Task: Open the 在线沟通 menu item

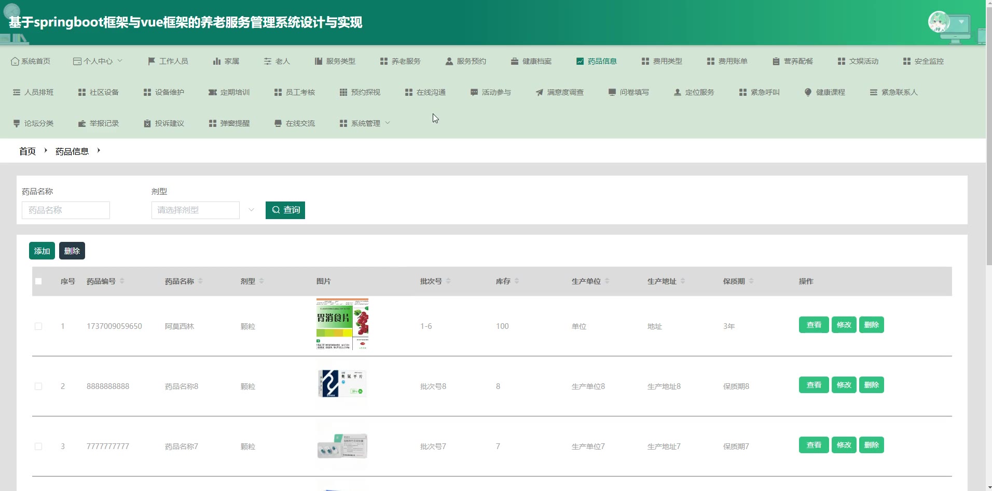Action: (x=425, y=92)
